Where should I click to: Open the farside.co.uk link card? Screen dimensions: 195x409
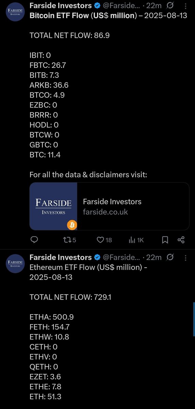109,206
